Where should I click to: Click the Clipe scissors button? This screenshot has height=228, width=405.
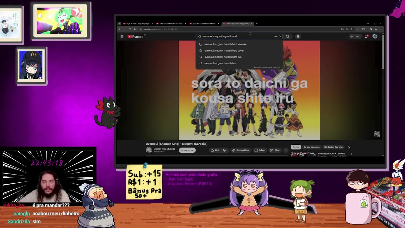click(275, 150)
